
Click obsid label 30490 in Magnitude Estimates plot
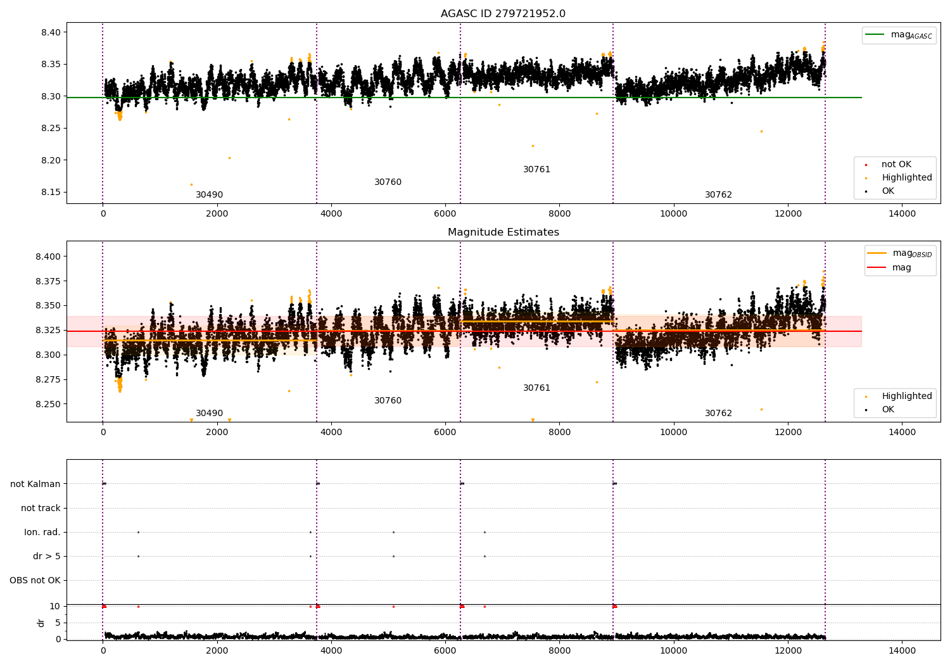click(x=209, y=414)
